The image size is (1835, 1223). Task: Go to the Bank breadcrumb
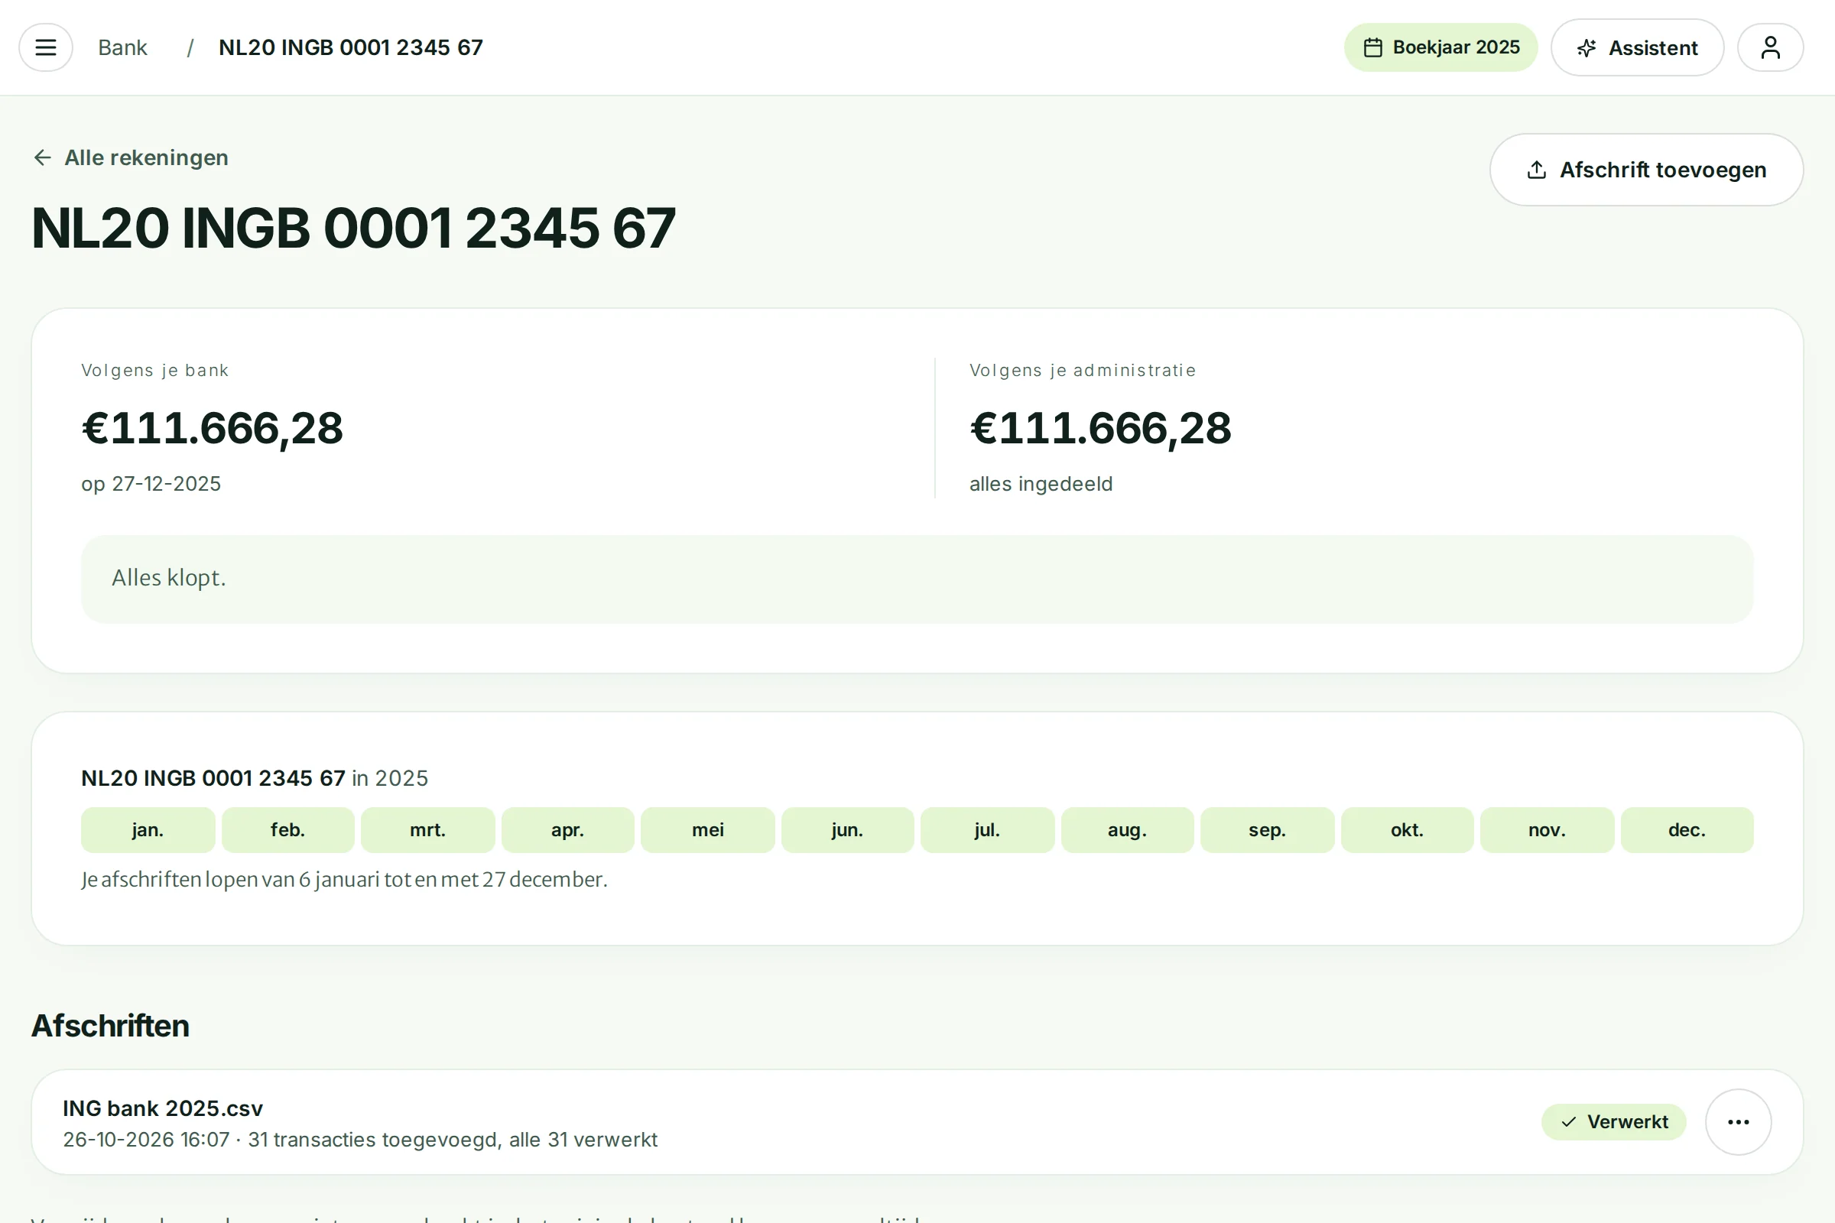click(x=122, y=47)
